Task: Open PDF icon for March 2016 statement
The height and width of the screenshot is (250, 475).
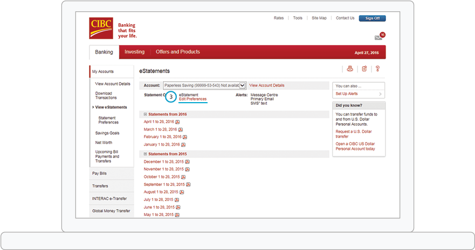Action: [x=180, y=130]
